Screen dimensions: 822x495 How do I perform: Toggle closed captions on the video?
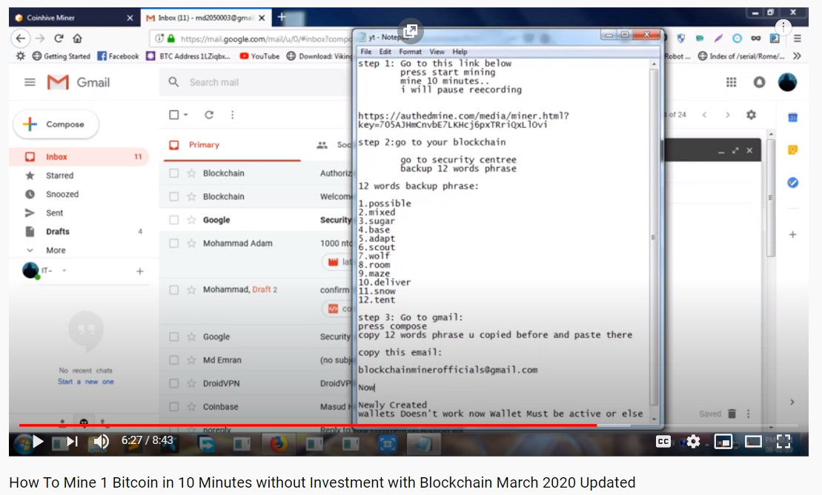point(663,442)
